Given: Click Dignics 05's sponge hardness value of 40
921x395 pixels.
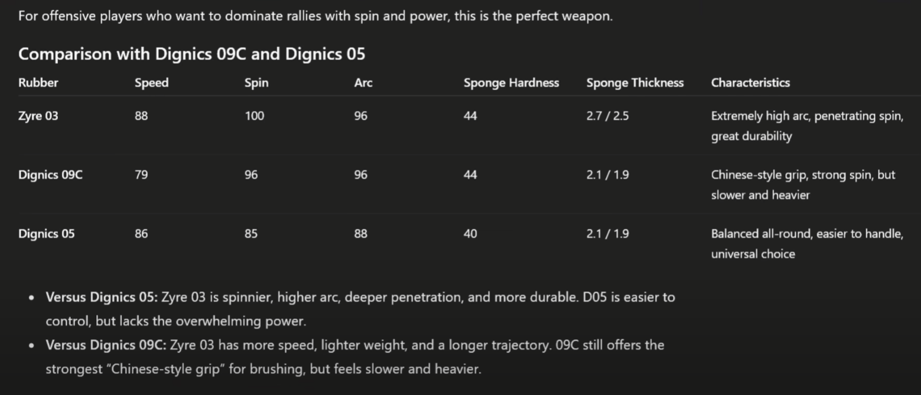Looking at the screenshot, I should coord(470,234).
